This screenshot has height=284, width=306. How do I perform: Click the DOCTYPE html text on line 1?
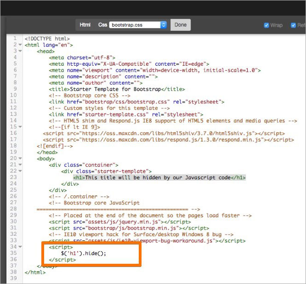[x=47, y=39]
